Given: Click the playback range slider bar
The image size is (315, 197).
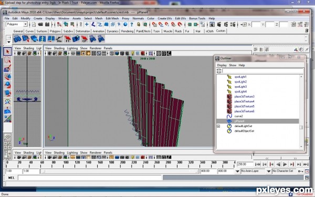Looking at the screenshot, I should 120,171.
